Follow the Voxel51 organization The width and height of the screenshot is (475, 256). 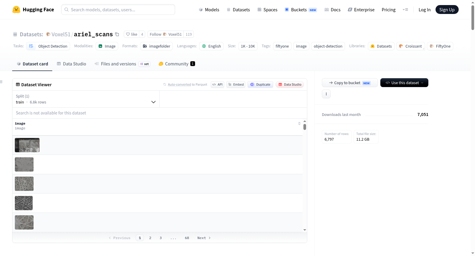pyautogui.click(x=166, y=34)
